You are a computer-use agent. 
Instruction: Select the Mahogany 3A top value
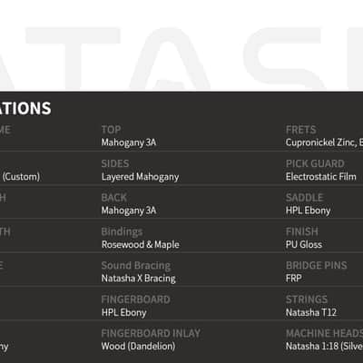tap(129, 142)
